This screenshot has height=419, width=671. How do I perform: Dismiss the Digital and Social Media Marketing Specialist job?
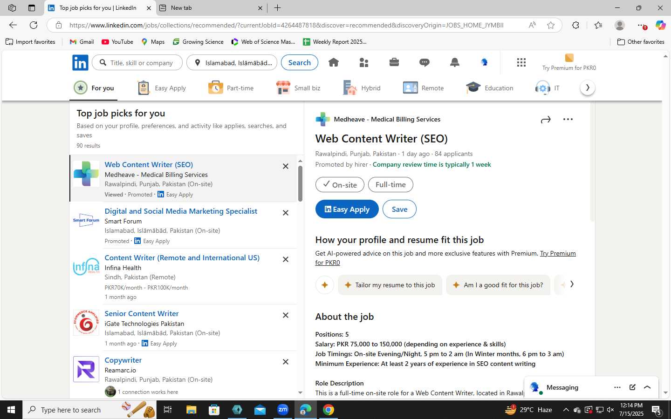click(x=286, y=213)
